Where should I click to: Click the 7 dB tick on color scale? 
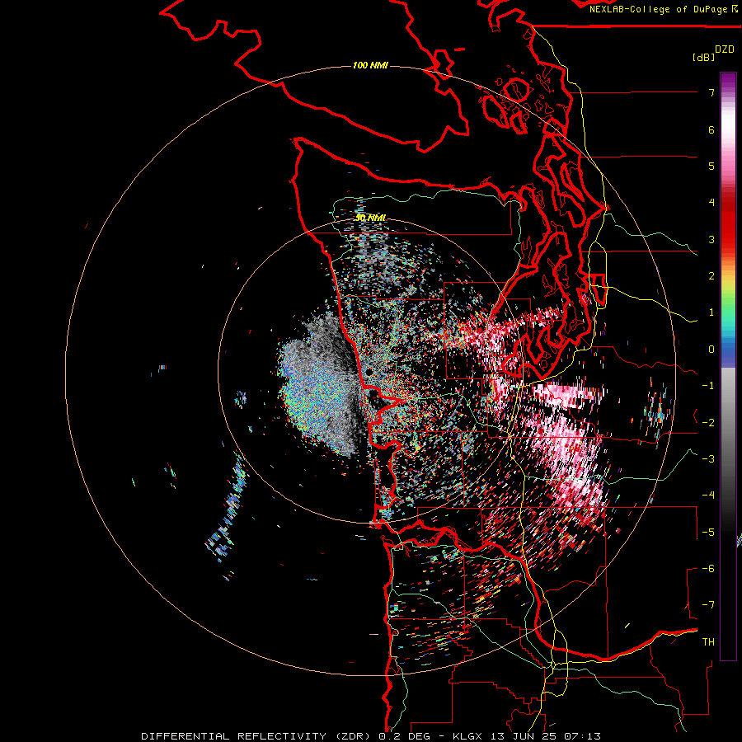pyautogui.click(x=711, y=92)
